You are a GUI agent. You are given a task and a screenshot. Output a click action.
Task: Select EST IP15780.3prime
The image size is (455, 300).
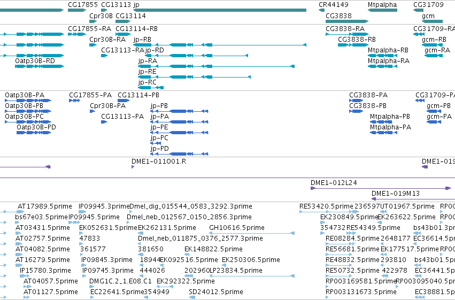tap(45, 271)
